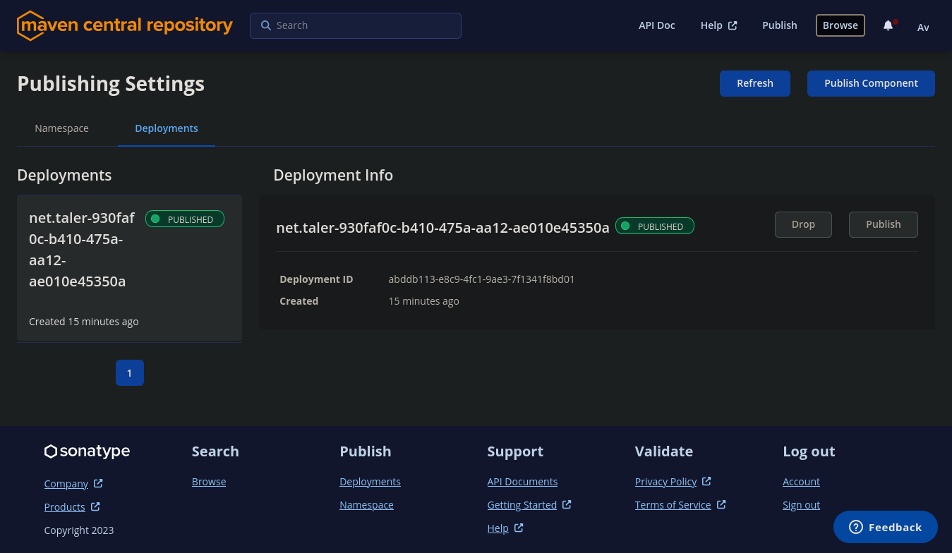Open the API Documents footer link

tap(522, 482)
